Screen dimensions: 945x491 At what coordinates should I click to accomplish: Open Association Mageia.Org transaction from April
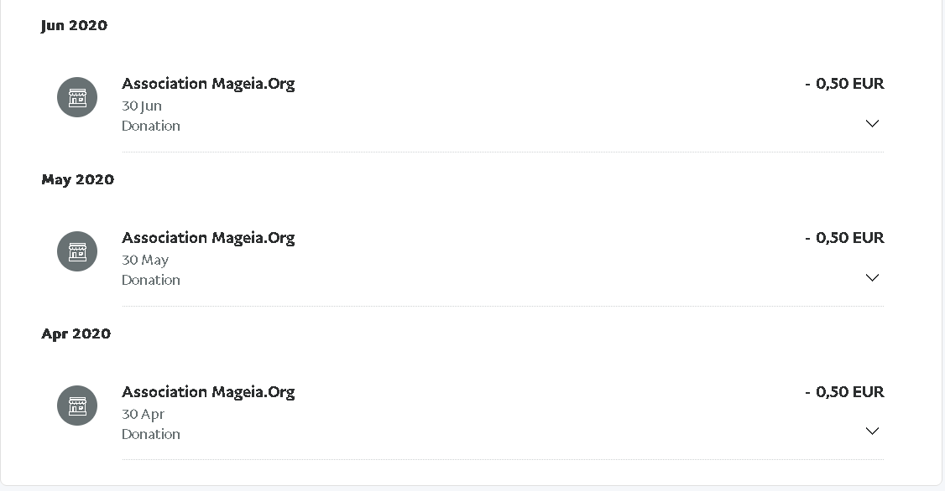(208, 392)
